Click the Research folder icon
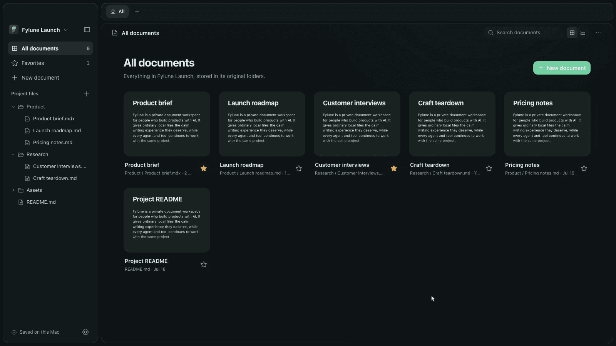This screenshot has height=346, width=616. click(x=21, y=155)
